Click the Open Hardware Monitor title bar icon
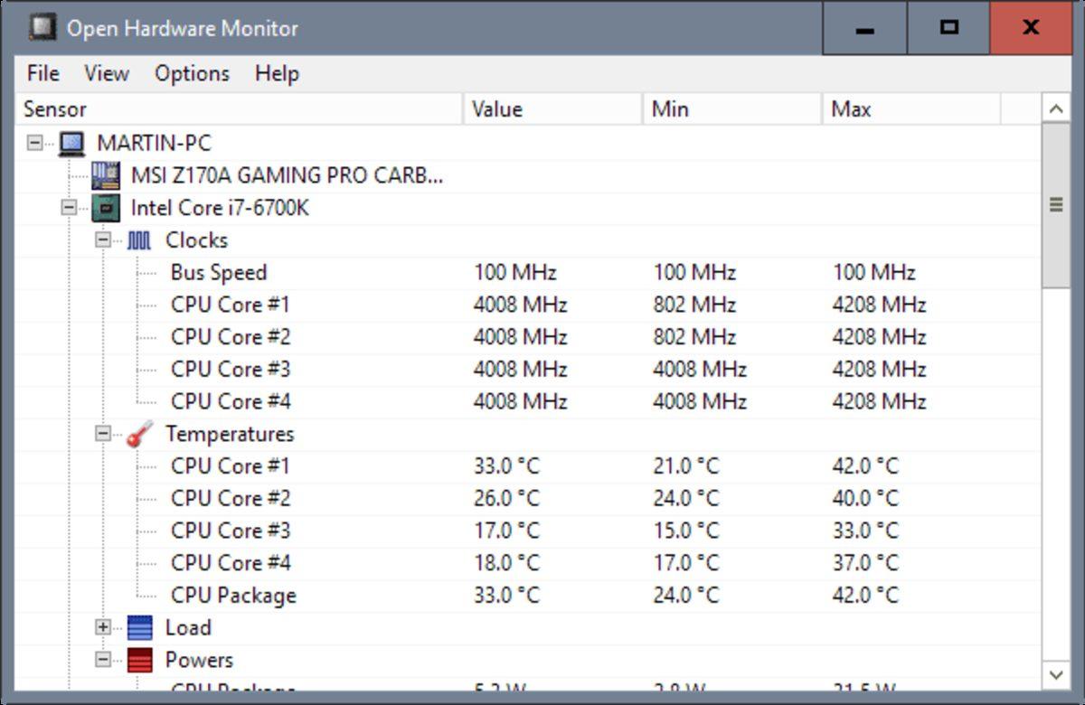 coord(42,28)
